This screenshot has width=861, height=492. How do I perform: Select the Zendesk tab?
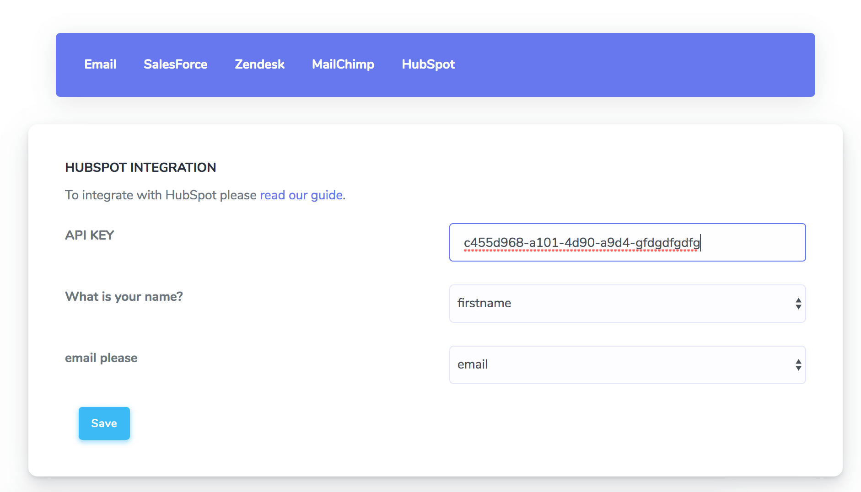coord(260,64)
